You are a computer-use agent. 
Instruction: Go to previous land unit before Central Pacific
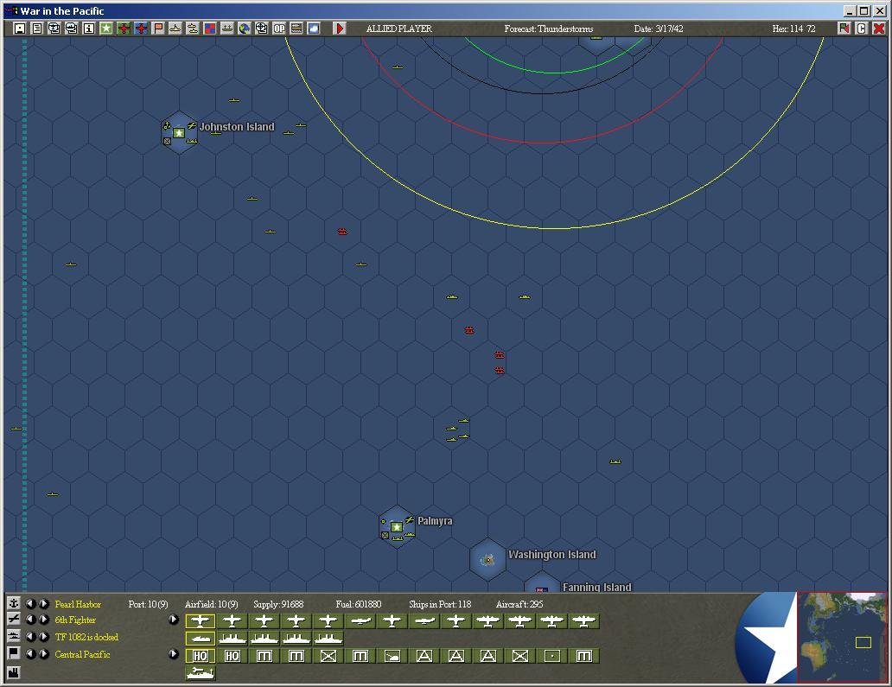coord(31,654)
